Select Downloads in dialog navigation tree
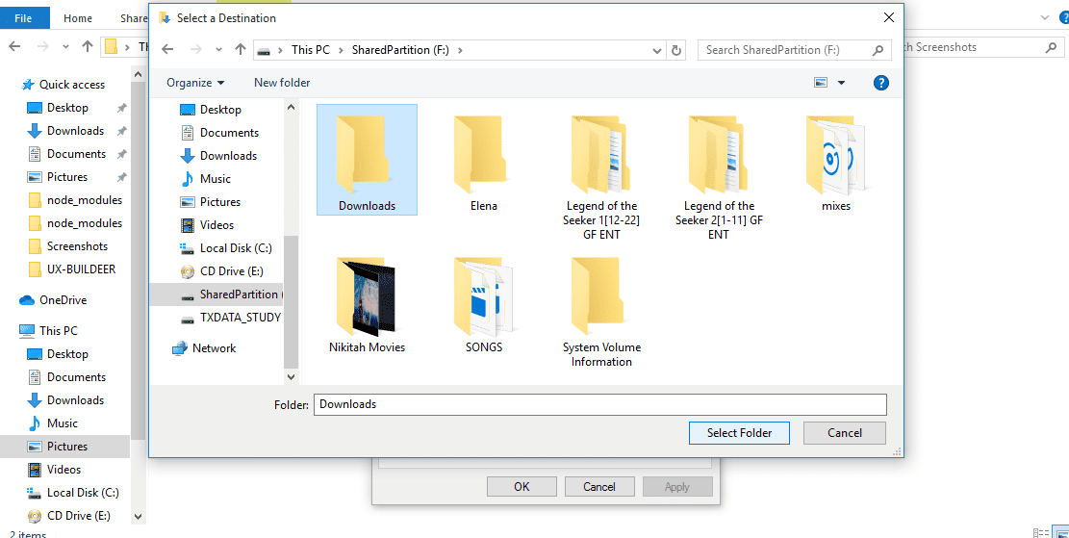 (228, 156)
